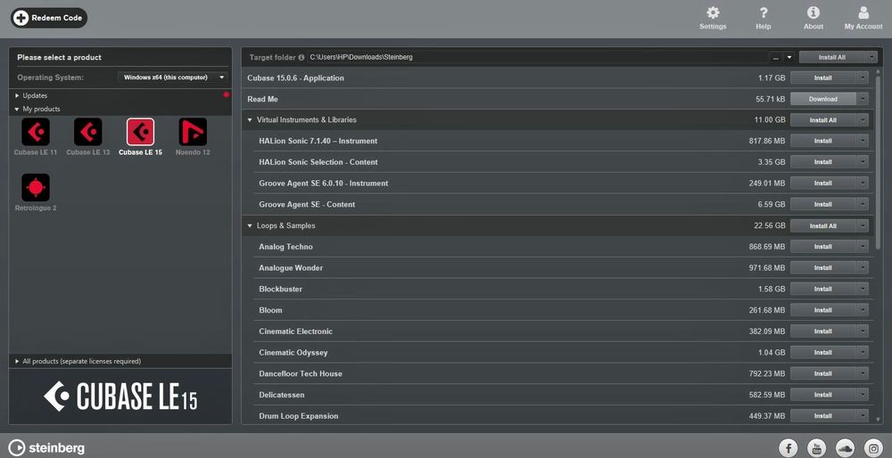Click the 'Read Me' row name

[x=263, y=99]
